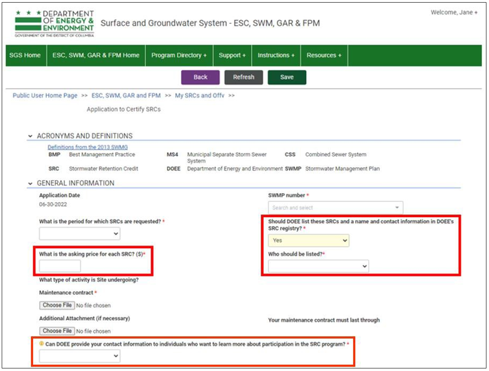Viewport: 489px width, 371px height.
Task: Click the purple Back button
Action: [x=200, y=77]
